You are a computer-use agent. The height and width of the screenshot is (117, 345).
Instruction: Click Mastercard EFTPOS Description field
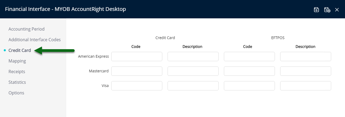(306, 71)
